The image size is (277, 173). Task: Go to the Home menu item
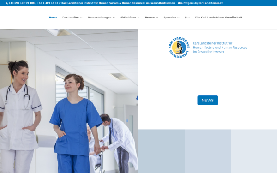53,18
